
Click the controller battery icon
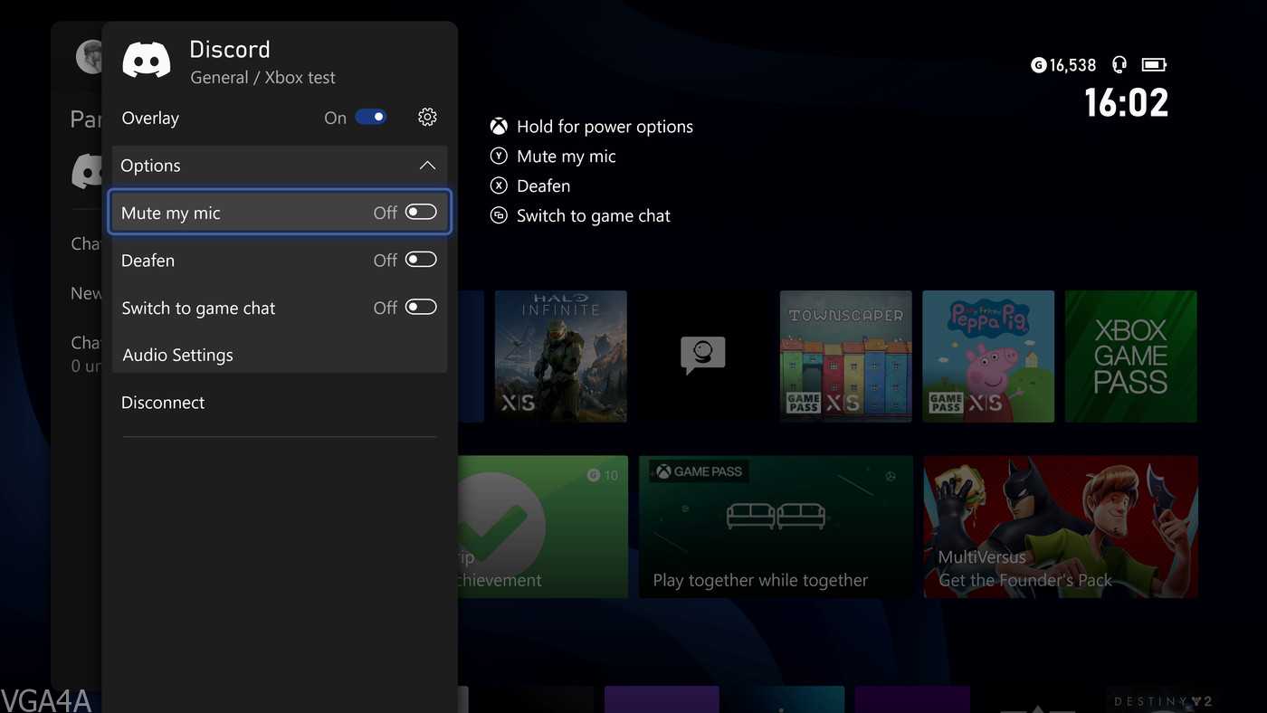[x=1154, y=65]
